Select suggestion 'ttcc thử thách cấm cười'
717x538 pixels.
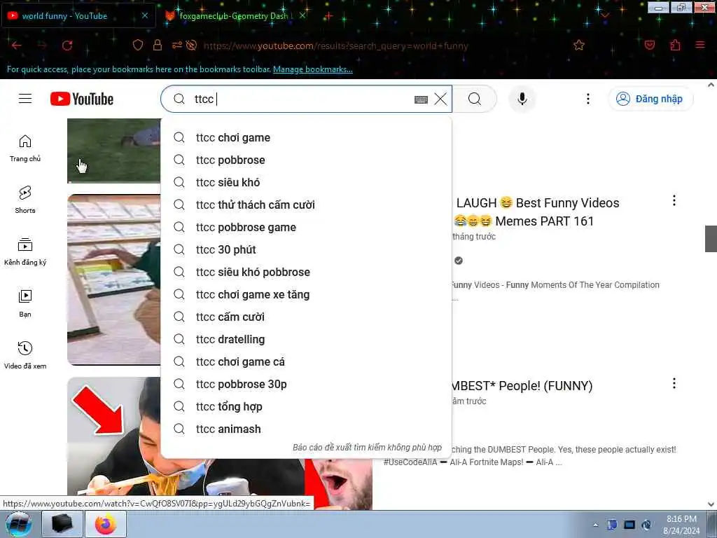click(306, 205)
